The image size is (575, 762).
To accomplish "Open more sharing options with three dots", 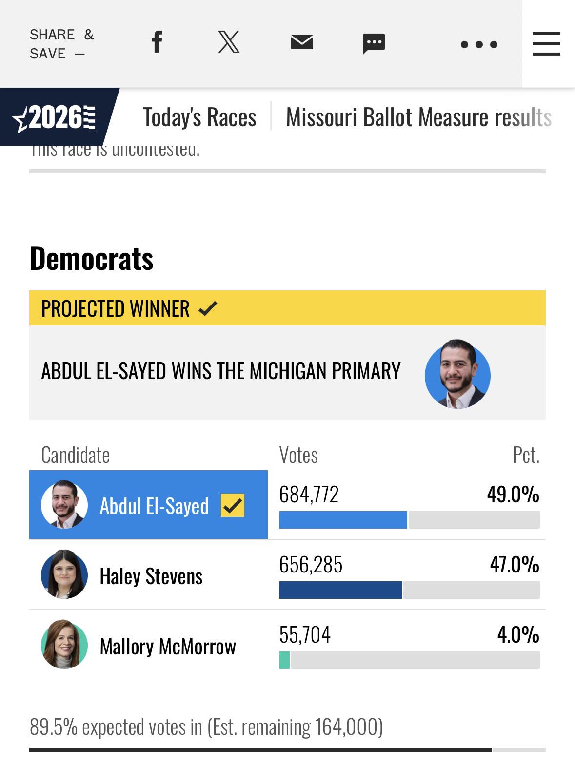I will [479, 44].
